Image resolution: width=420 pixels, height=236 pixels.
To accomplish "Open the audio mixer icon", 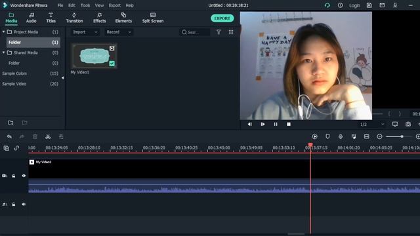I will 354,136.
